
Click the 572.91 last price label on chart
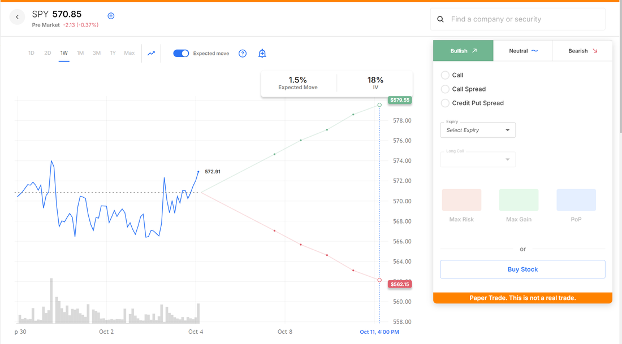[213, 172]
